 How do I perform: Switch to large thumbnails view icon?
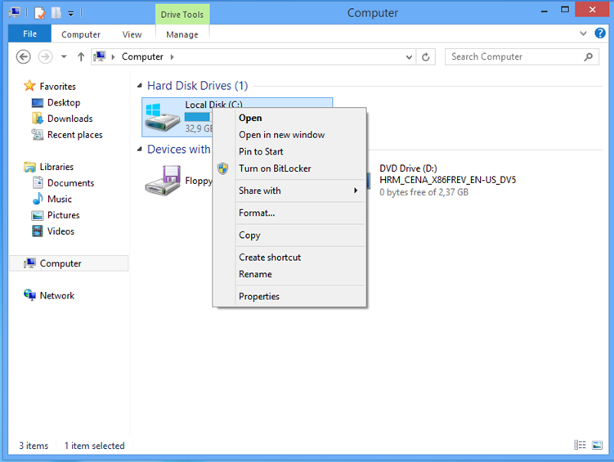coord(597,445)
